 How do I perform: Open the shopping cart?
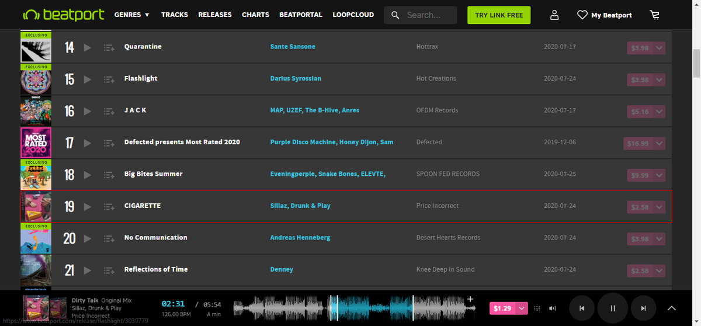[x=654, y=15]
